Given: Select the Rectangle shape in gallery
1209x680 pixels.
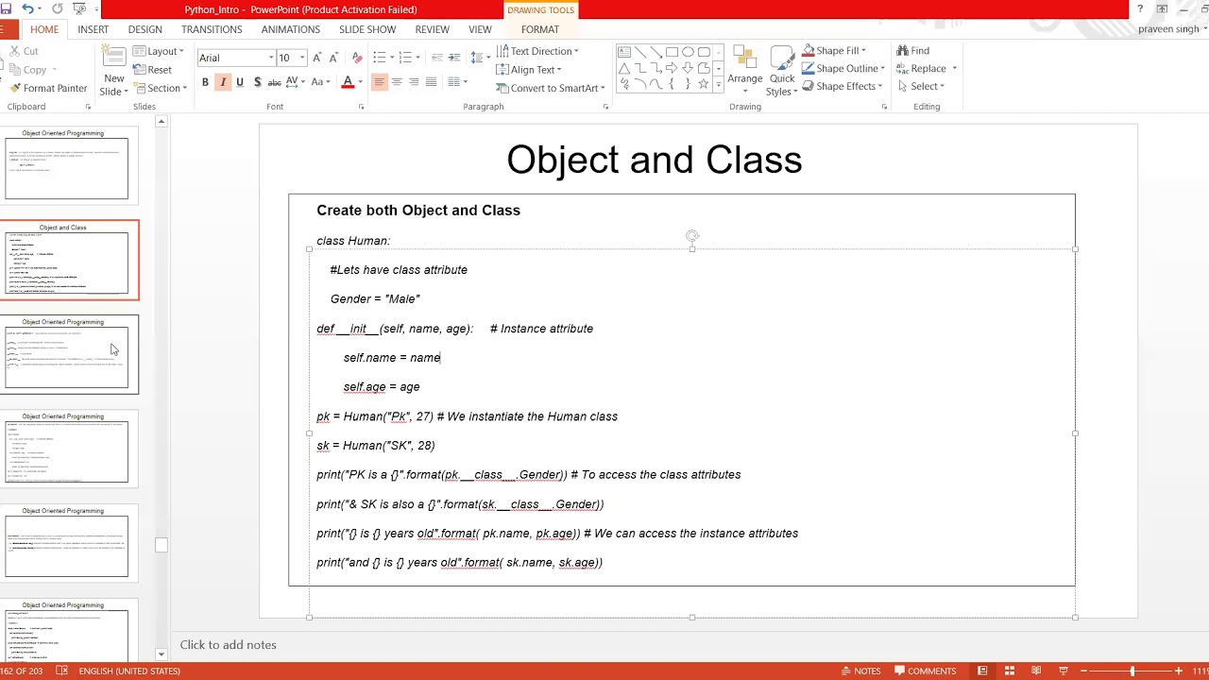Looking at the screenshot, I should pos(672,52).
